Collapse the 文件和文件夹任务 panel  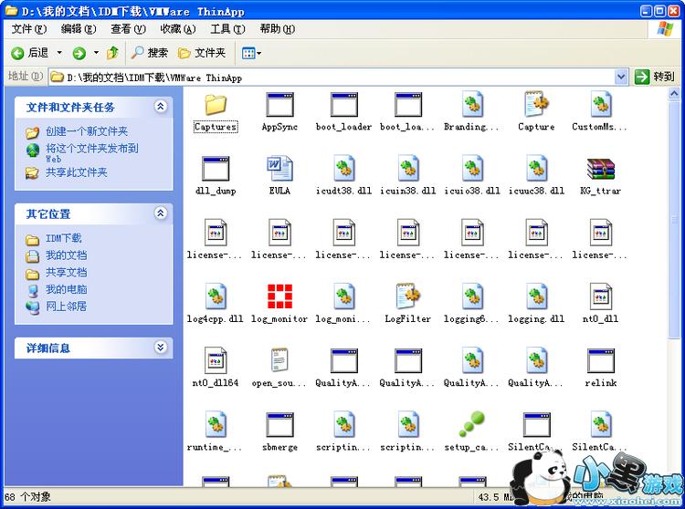click(x=161, y=106)
